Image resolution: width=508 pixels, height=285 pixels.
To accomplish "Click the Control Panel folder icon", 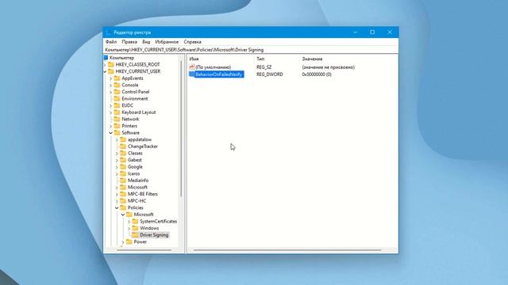I will [117, 92].
